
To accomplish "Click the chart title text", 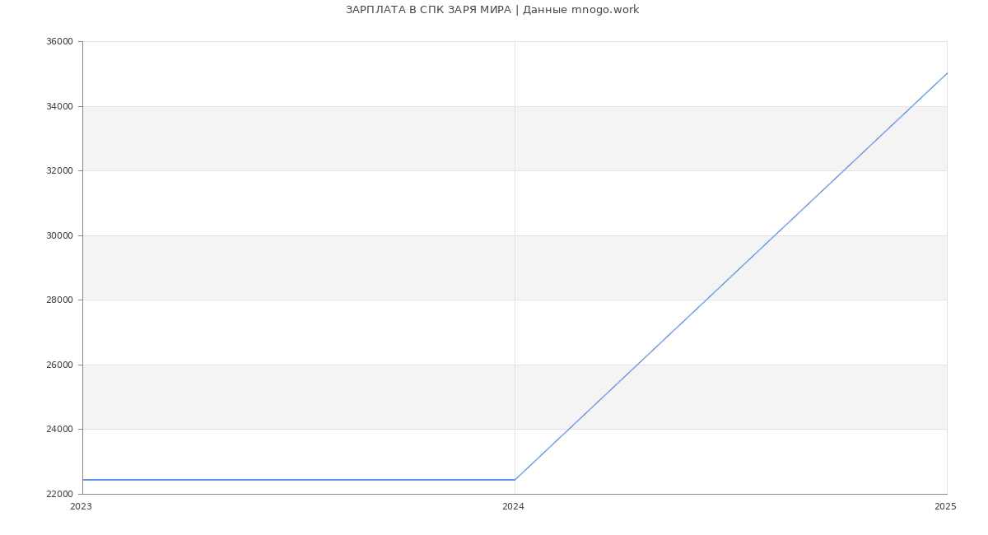I will (x=492, y=10).
